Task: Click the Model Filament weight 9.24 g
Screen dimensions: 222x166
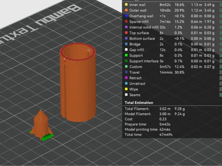Action: 180,114
